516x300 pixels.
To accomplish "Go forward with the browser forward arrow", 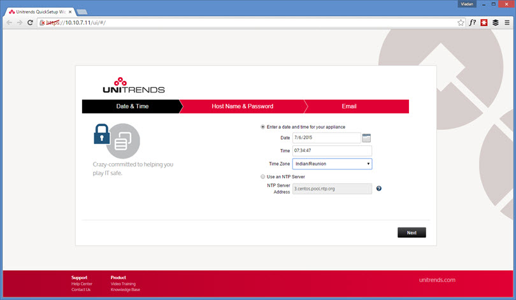I will tap(20, 23).
